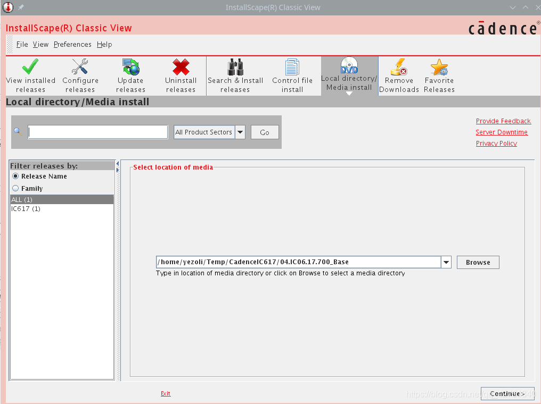Click the Browse button
541x404 pixels.
478,262
